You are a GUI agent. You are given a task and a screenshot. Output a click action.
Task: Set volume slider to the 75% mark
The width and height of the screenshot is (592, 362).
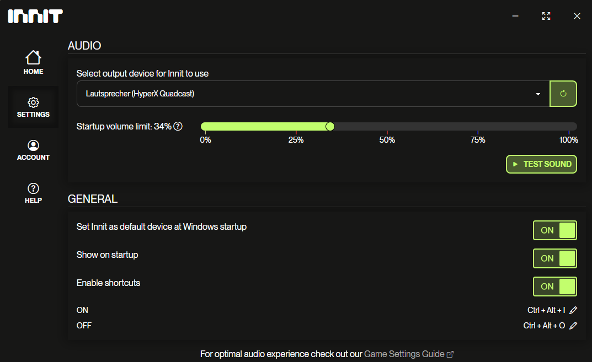tap(478, 127)
